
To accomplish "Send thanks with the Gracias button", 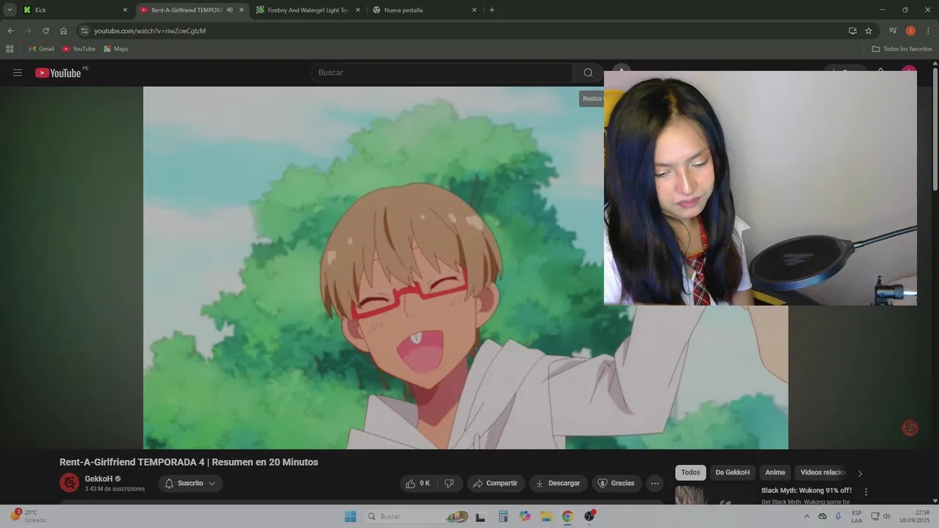I will (x=616, y=483).
